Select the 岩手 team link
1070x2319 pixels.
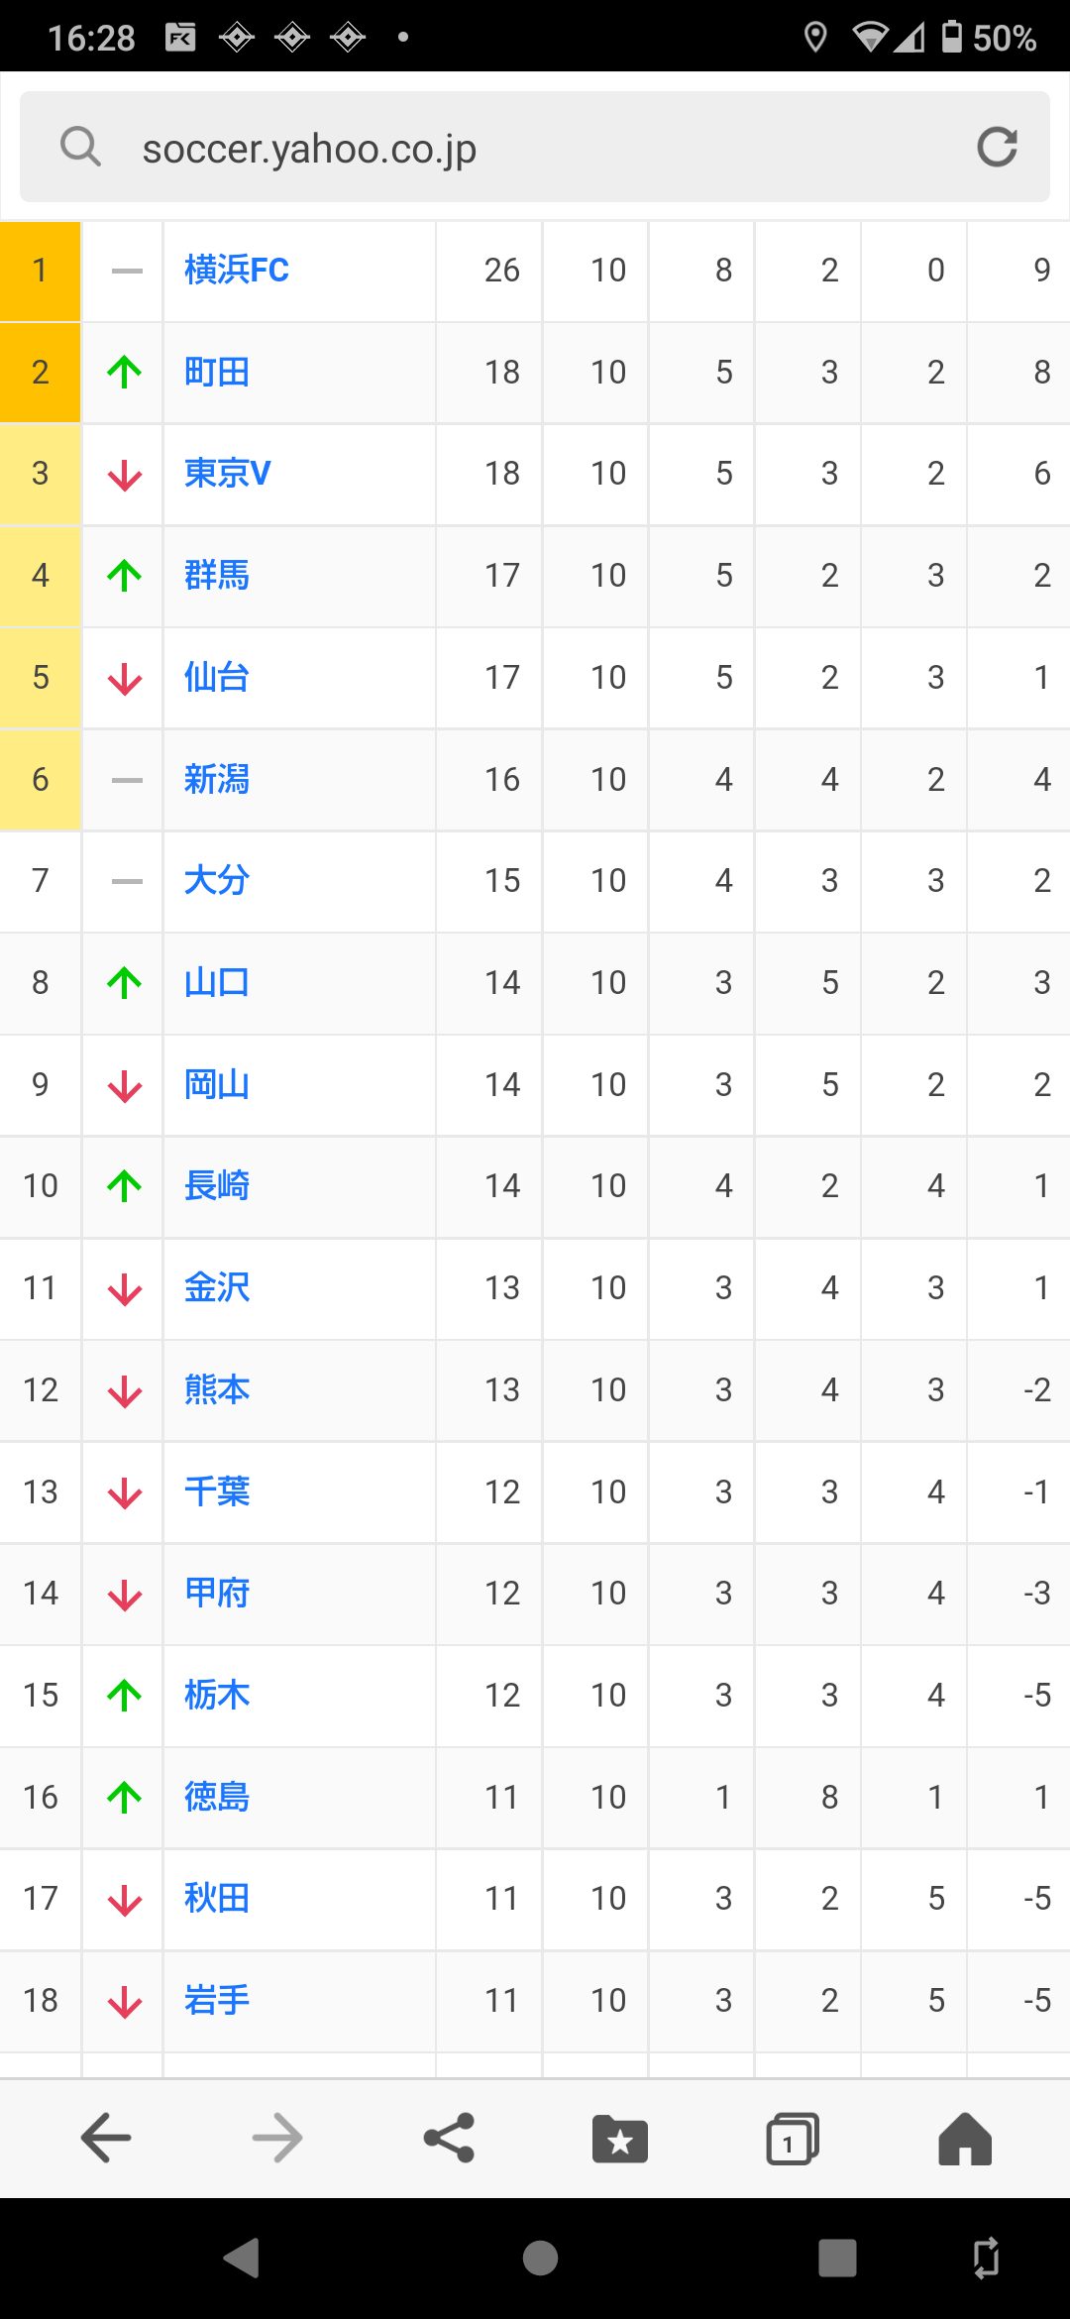point(217,2001)
